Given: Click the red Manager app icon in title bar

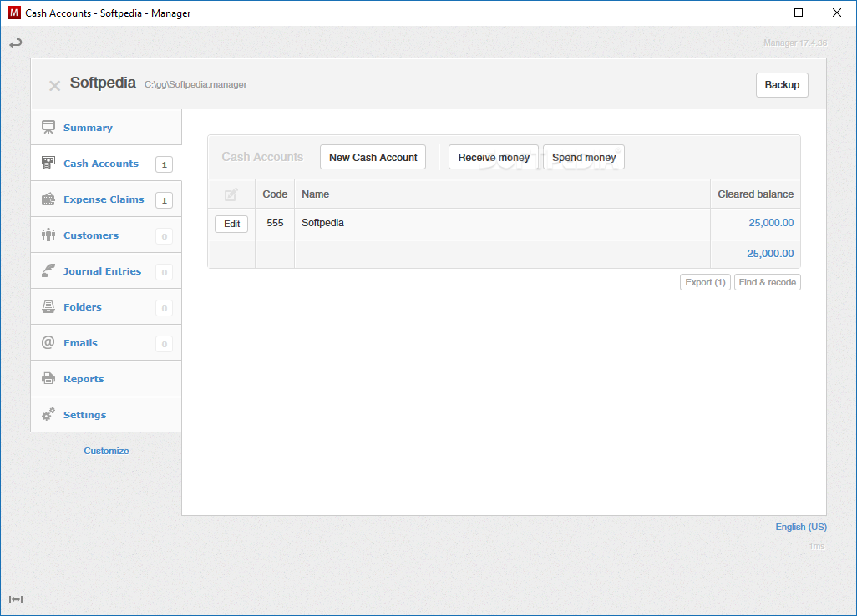Looking at the screenshot, I should (13, 13).
